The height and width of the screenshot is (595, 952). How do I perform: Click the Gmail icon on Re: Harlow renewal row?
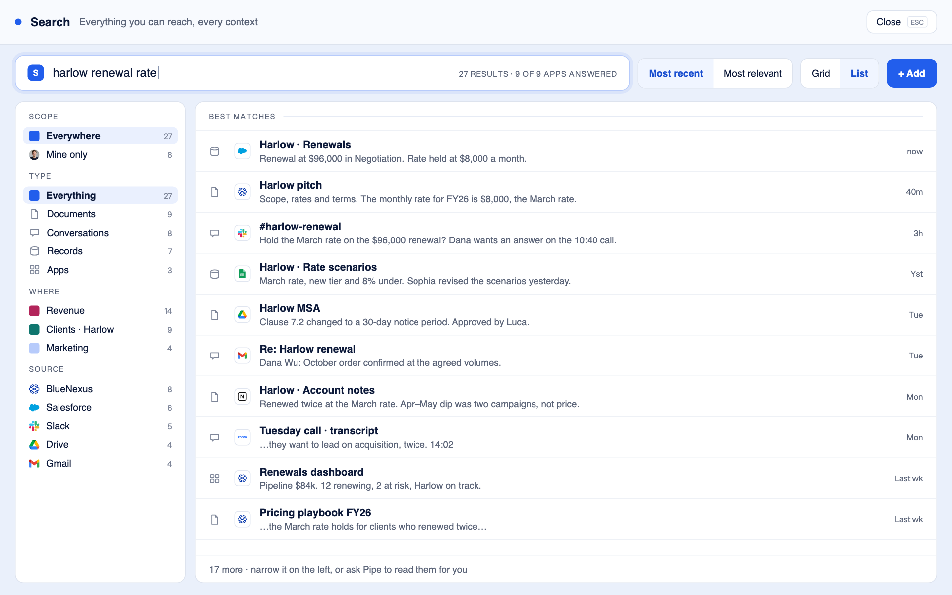coord(242,356)
